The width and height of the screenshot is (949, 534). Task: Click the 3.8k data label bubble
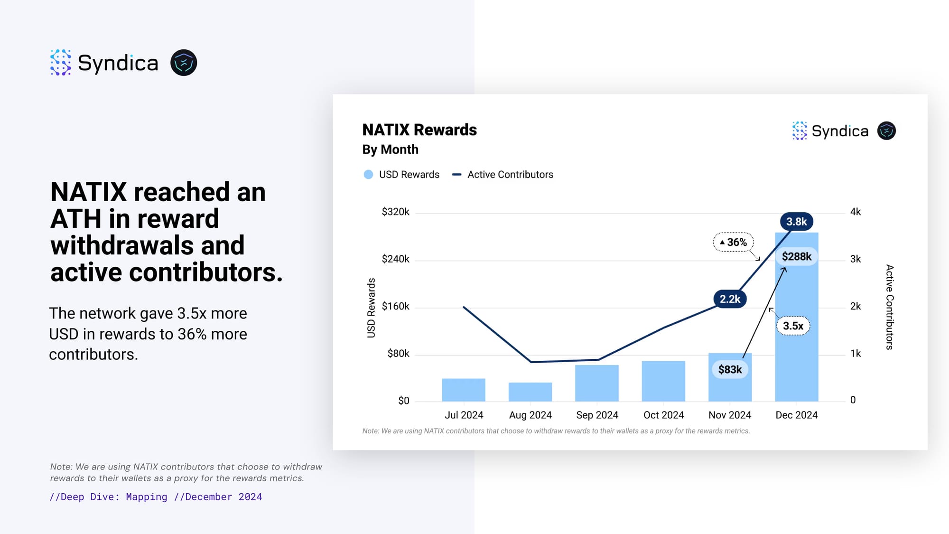[x=796, y=222]
